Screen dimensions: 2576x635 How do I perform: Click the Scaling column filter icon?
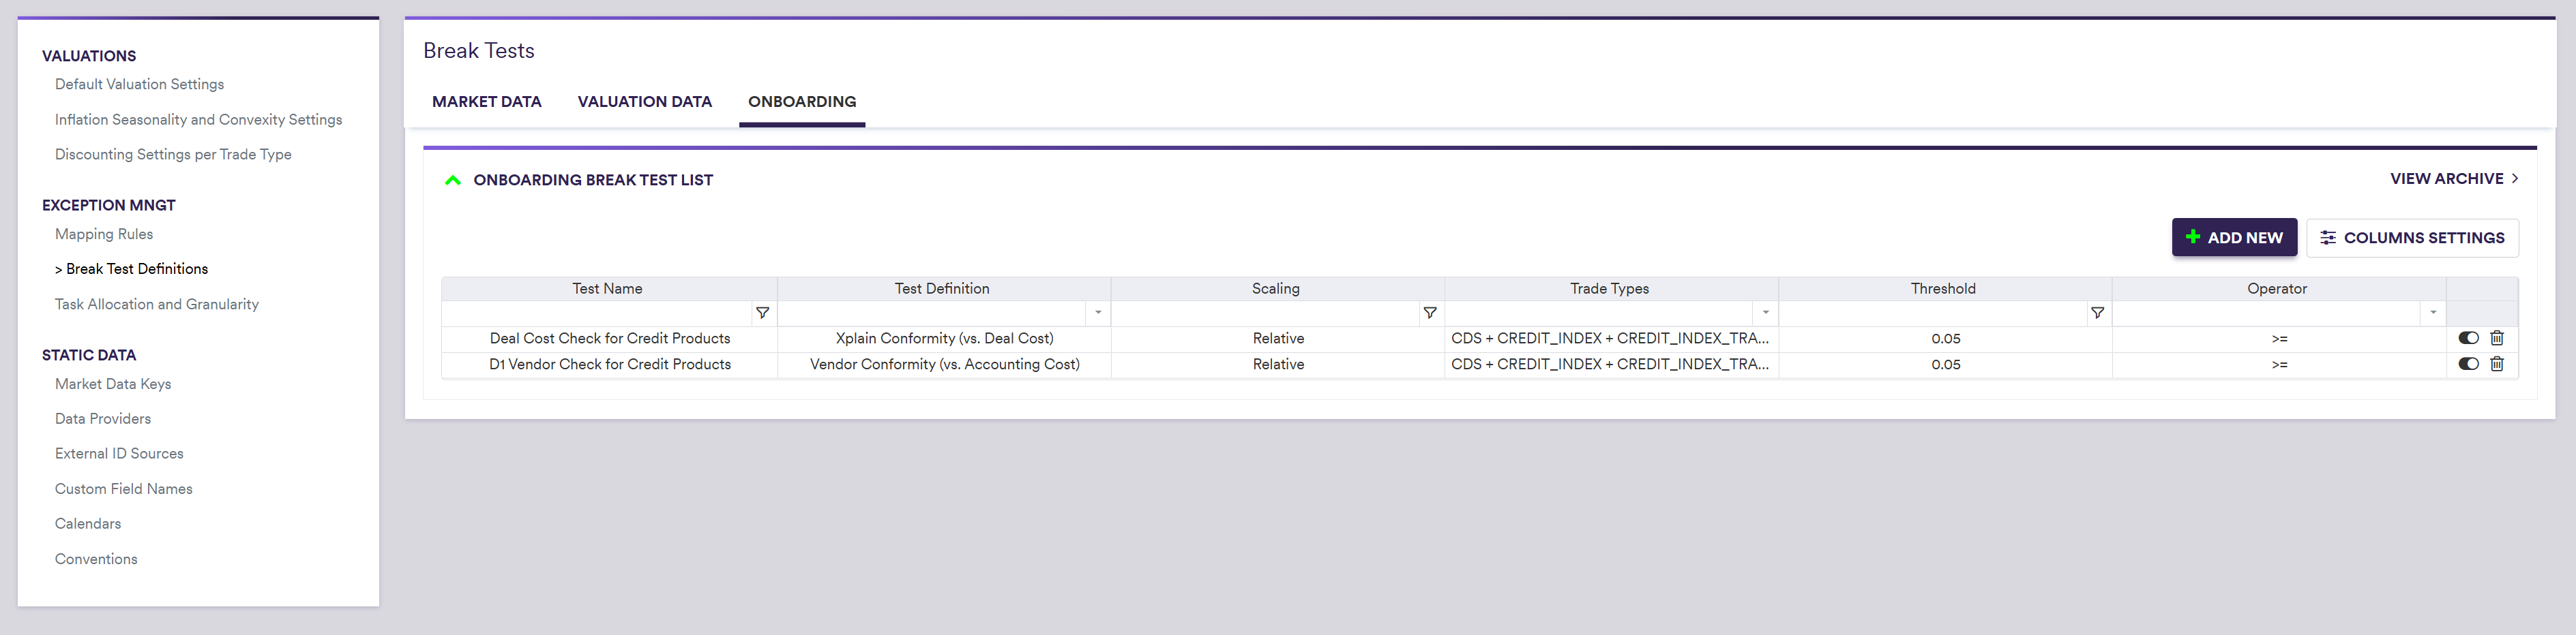point(1429,313)
